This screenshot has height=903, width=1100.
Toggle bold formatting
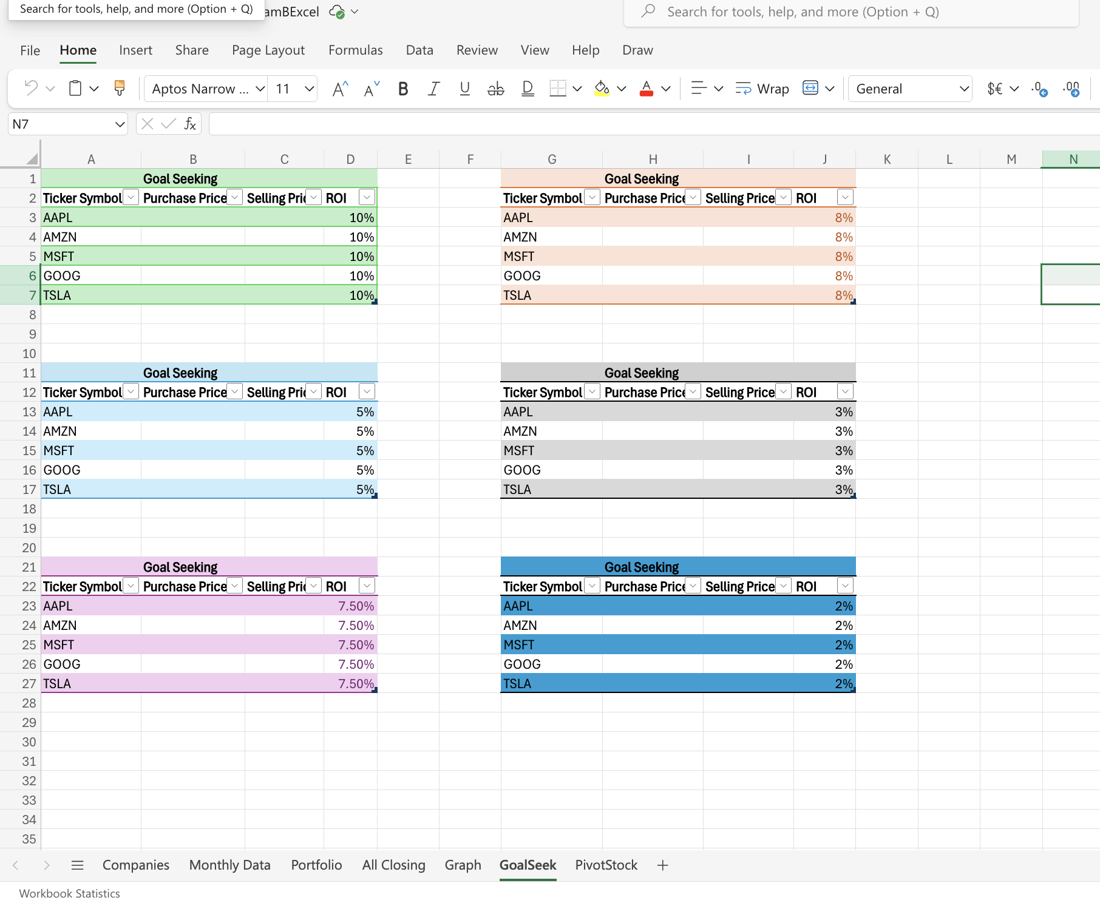(x=402, y=89)
